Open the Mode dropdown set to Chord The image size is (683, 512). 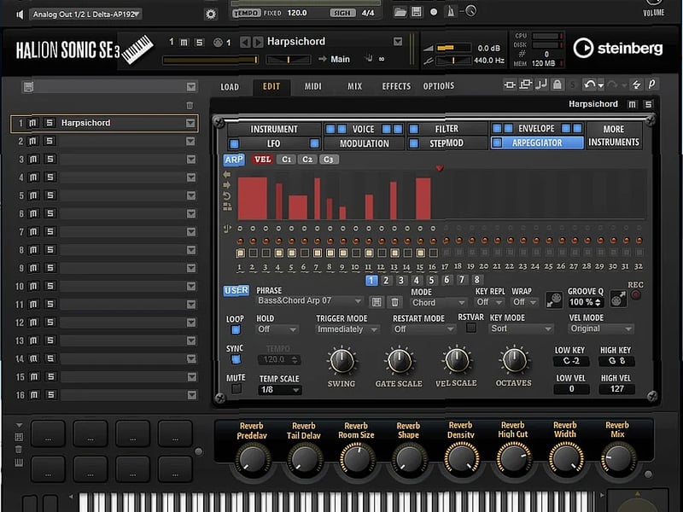pyautogui.click(x=437, y=302)
